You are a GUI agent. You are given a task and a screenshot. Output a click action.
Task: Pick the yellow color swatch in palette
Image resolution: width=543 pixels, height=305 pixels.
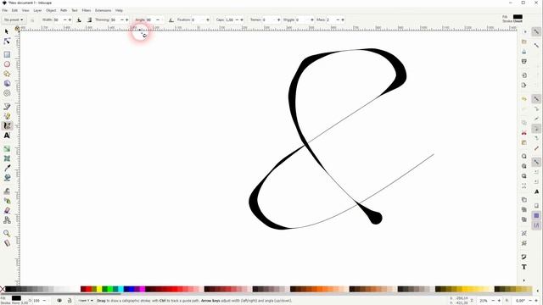[x=99, y=289]
